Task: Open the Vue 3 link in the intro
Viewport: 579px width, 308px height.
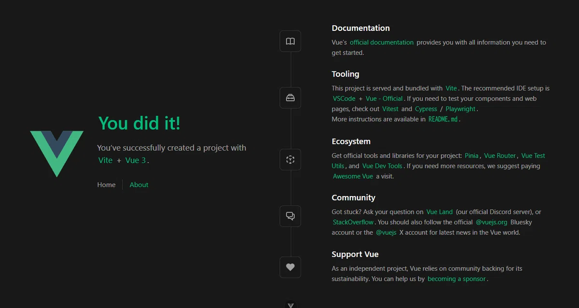Action: tap(136, 160)
